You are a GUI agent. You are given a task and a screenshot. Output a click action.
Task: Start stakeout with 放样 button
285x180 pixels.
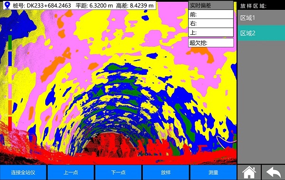pyautogui.click(x=166, y=172)
